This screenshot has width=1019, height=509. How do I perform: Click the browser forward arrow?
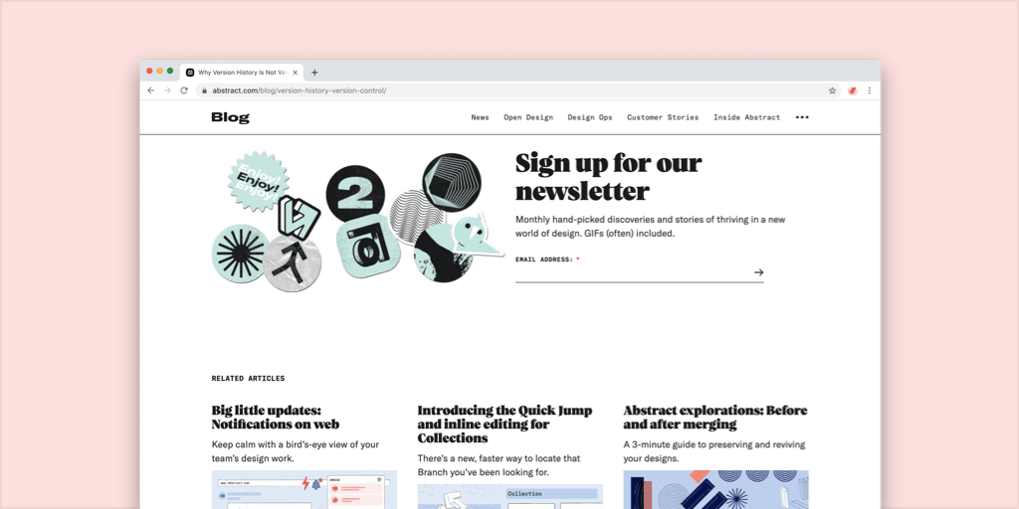[x=167, y=90]
